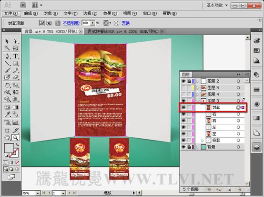Image resolution: width=264 pixels, height=197 pixels.
Task: Select the Artboard tool
Action: click(x=7, y=131)
